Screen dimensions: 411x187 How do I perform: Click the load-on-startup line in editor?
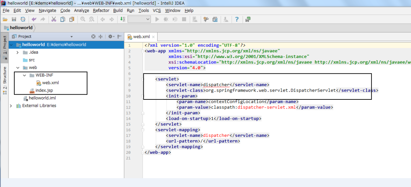tap(214, 118)
